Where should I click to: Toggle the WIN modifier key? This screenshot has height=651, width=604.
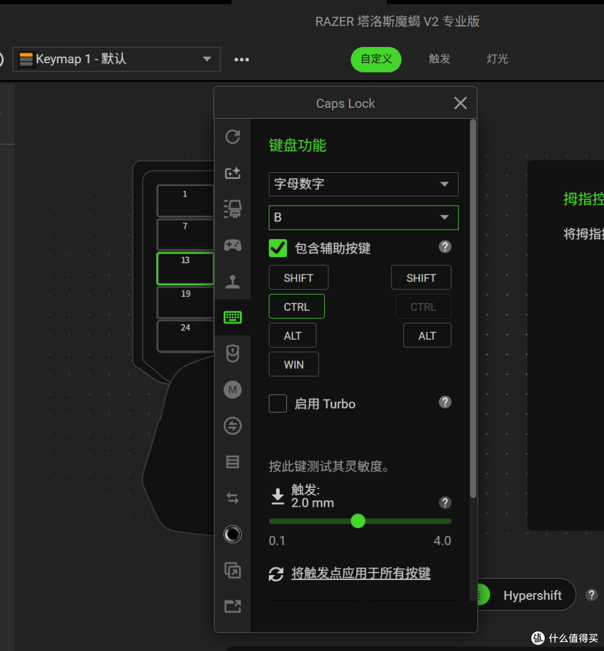click(294, 364)
